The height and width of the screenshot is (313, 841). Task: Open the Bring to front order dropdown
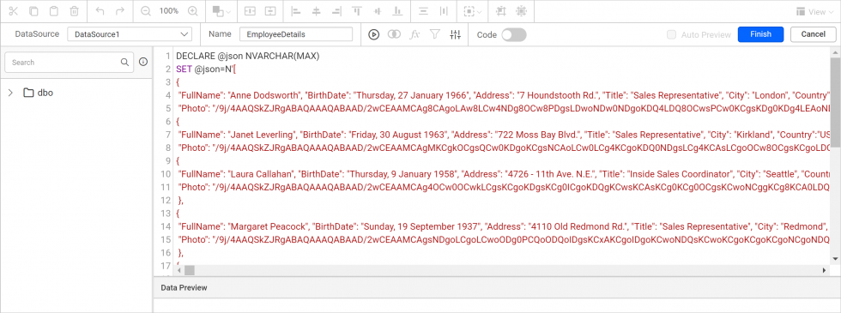click(221, 11)
